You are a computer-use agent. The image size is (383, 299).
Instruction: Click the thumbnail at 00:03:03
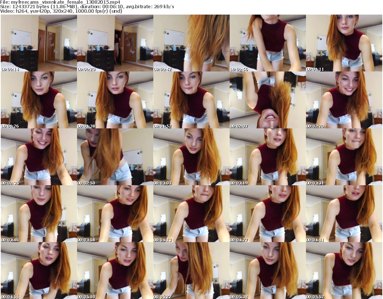click(x=191, y=157)
